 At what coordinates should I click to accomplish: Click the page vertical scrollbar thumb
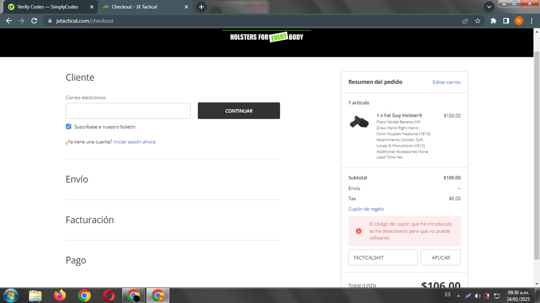[x=537, y=155]
